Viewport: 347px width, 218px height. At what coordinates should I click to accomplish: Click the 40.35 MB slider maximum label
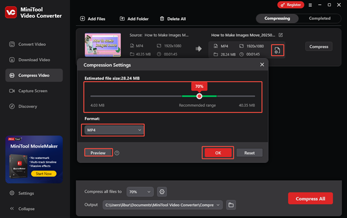click(247, 105)
